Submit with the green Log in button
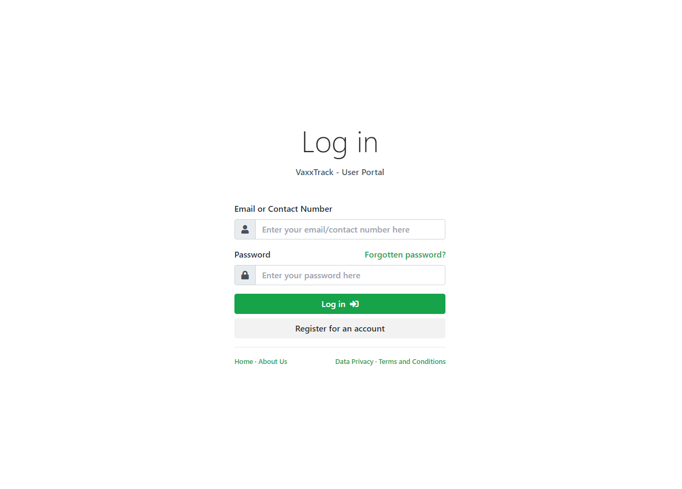Viewport: 682px width, 489px height. click(x=340, y=304)
